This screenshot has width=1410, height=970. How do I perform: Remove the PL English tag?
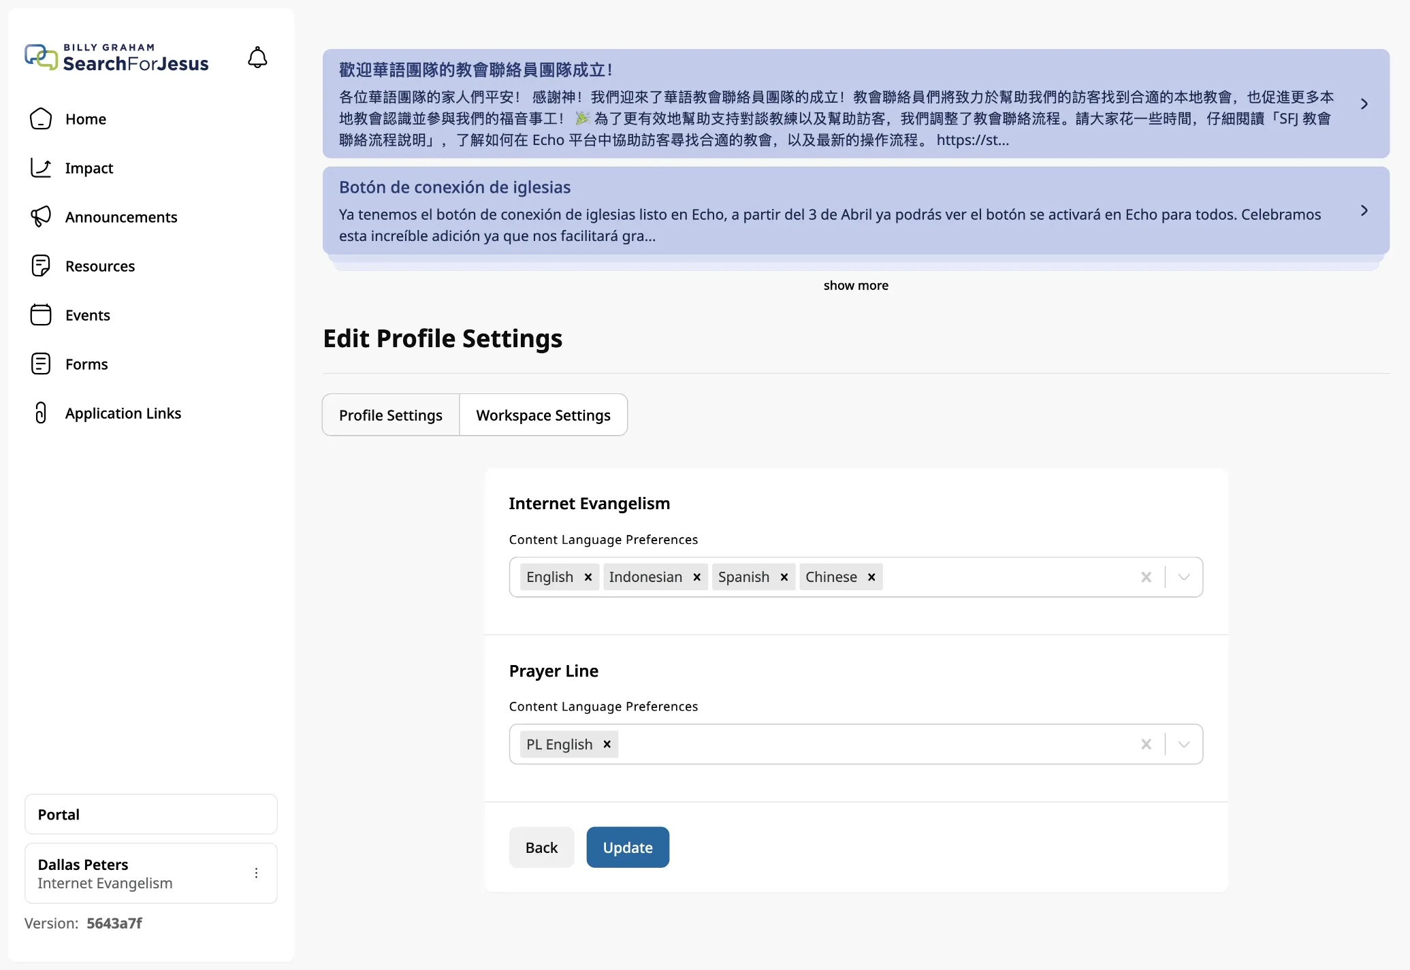coord(607,744)
